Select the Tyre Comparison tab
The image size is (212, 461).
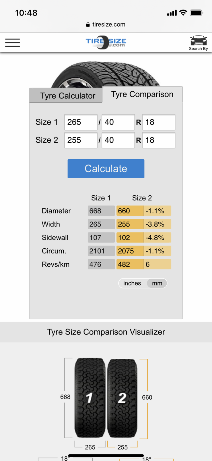[142, 95]
